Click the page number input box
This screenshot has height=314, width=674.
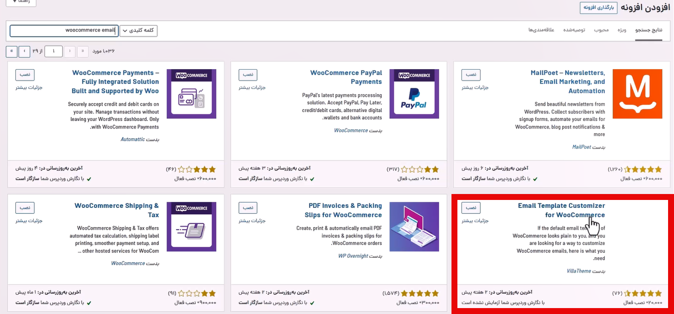[53, 51]
